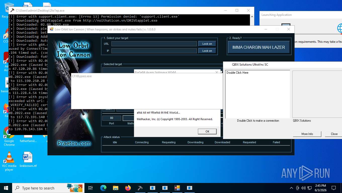This screenshot has height=193, width=342.
Task: Open Task View from the taskbar
Action: (x=91, y=188)
